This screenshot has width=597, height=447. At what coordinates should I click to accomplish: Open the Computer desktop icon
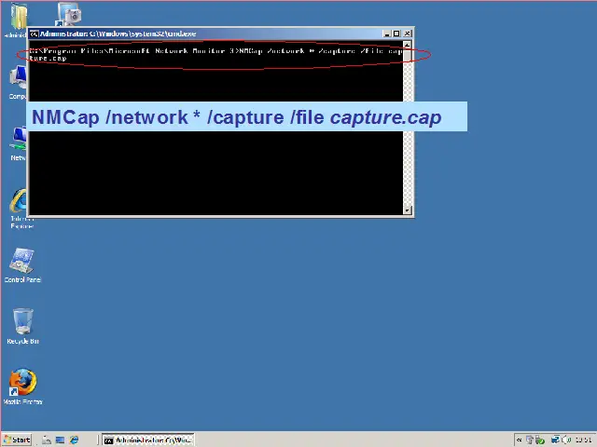pyautogui.click(x=18, y=82)
